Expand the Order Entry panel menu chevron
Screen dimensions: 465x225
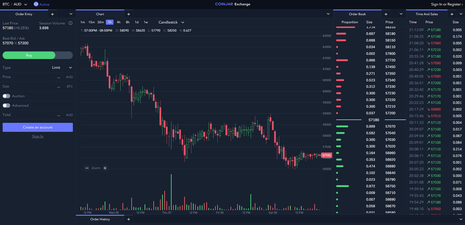click(x=71, y=14)
